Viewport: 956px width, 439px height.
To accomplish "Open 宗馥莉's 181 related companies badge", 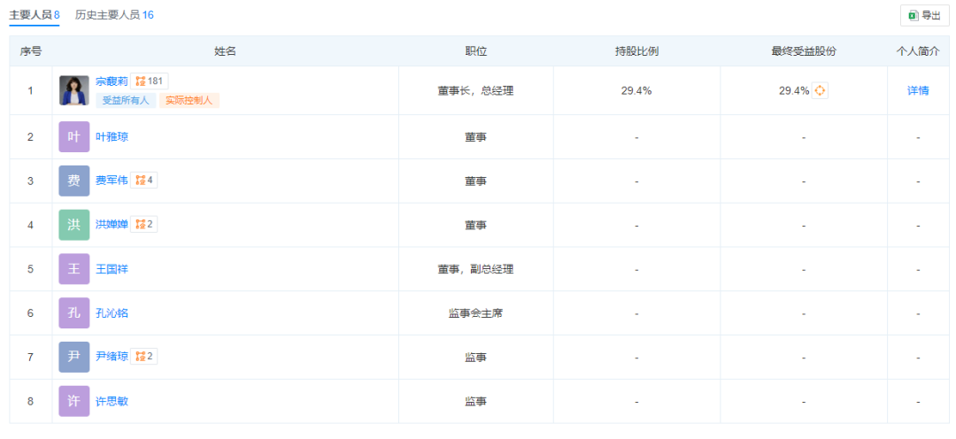I will (x=150, y=81).
